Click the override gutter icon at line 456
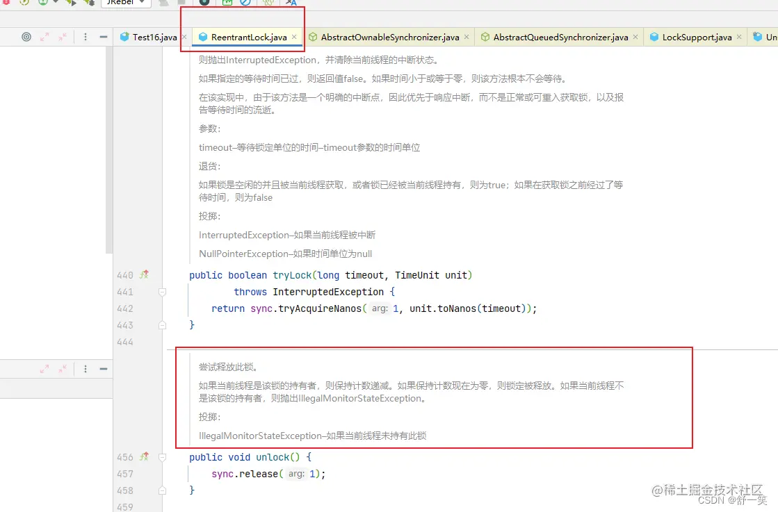 click(x=144, y=456)
